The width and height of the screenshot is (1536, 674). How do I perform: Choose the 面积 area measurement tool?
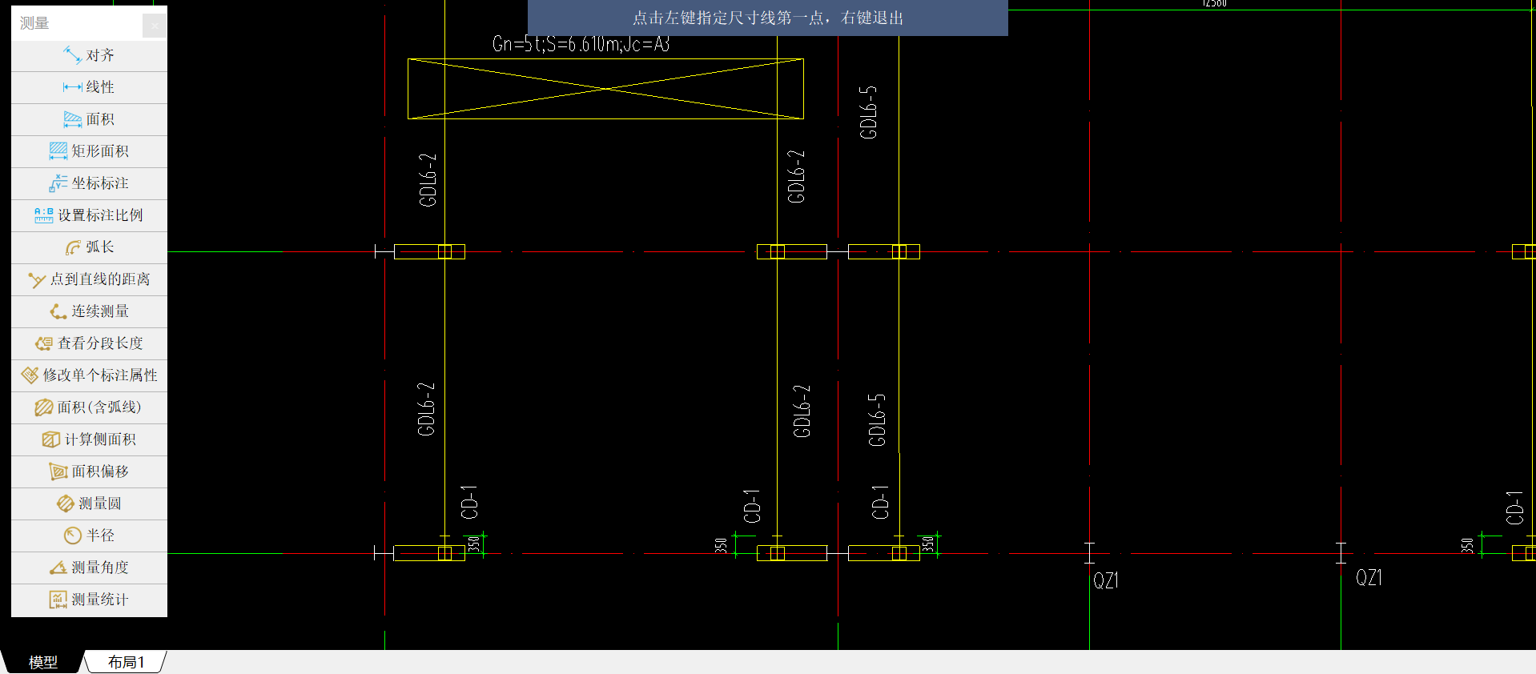(x=89, y=119)
